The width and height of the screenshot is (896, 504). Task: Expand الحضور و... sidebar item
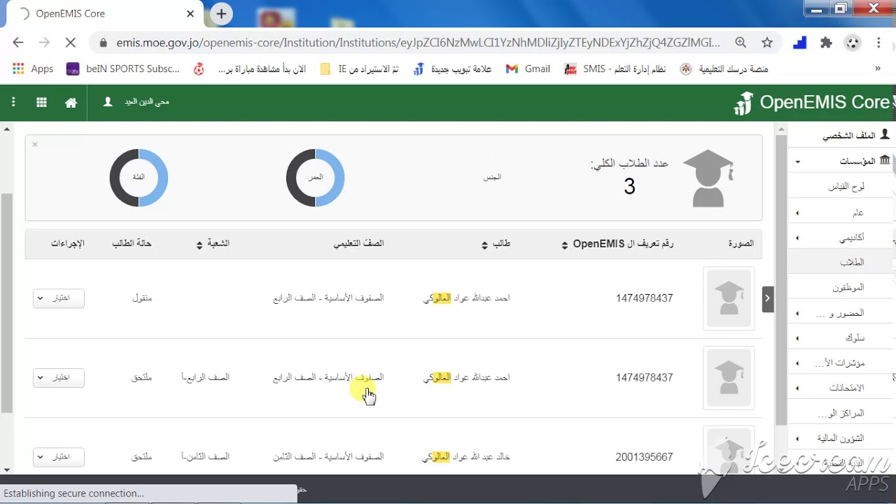click(x=841, y=314)
